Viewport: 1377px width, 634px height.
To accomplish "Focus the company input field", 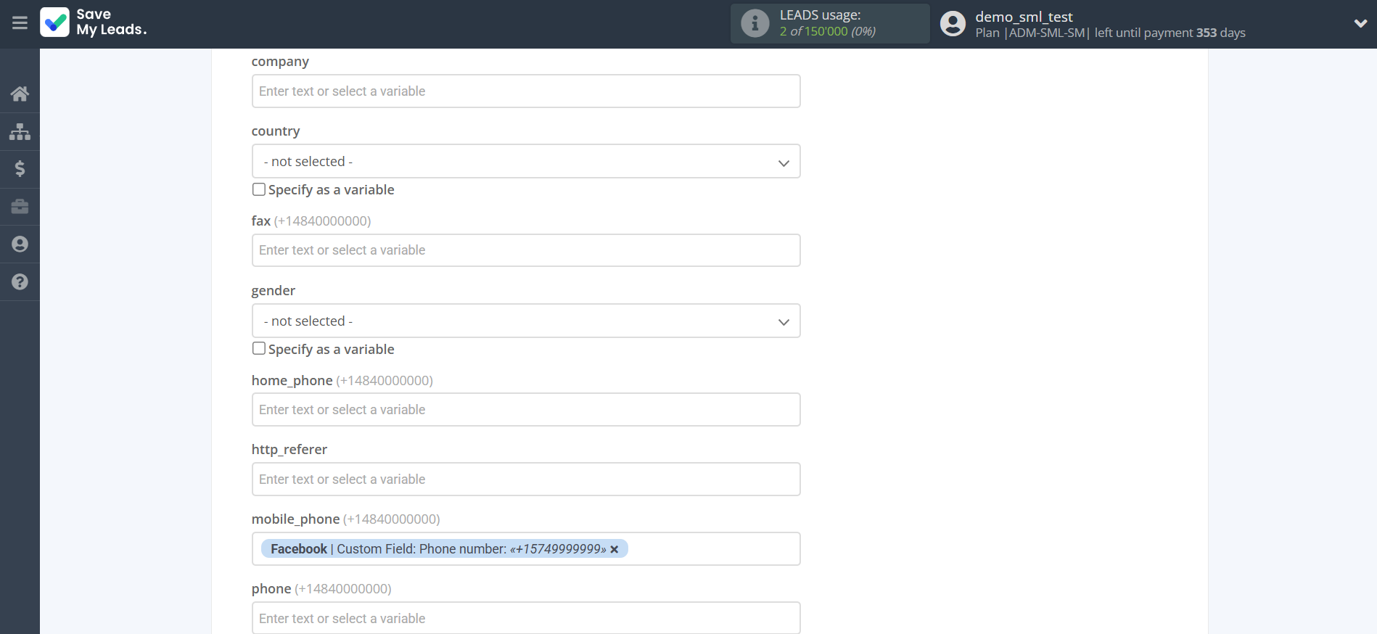I will point(526,91).
